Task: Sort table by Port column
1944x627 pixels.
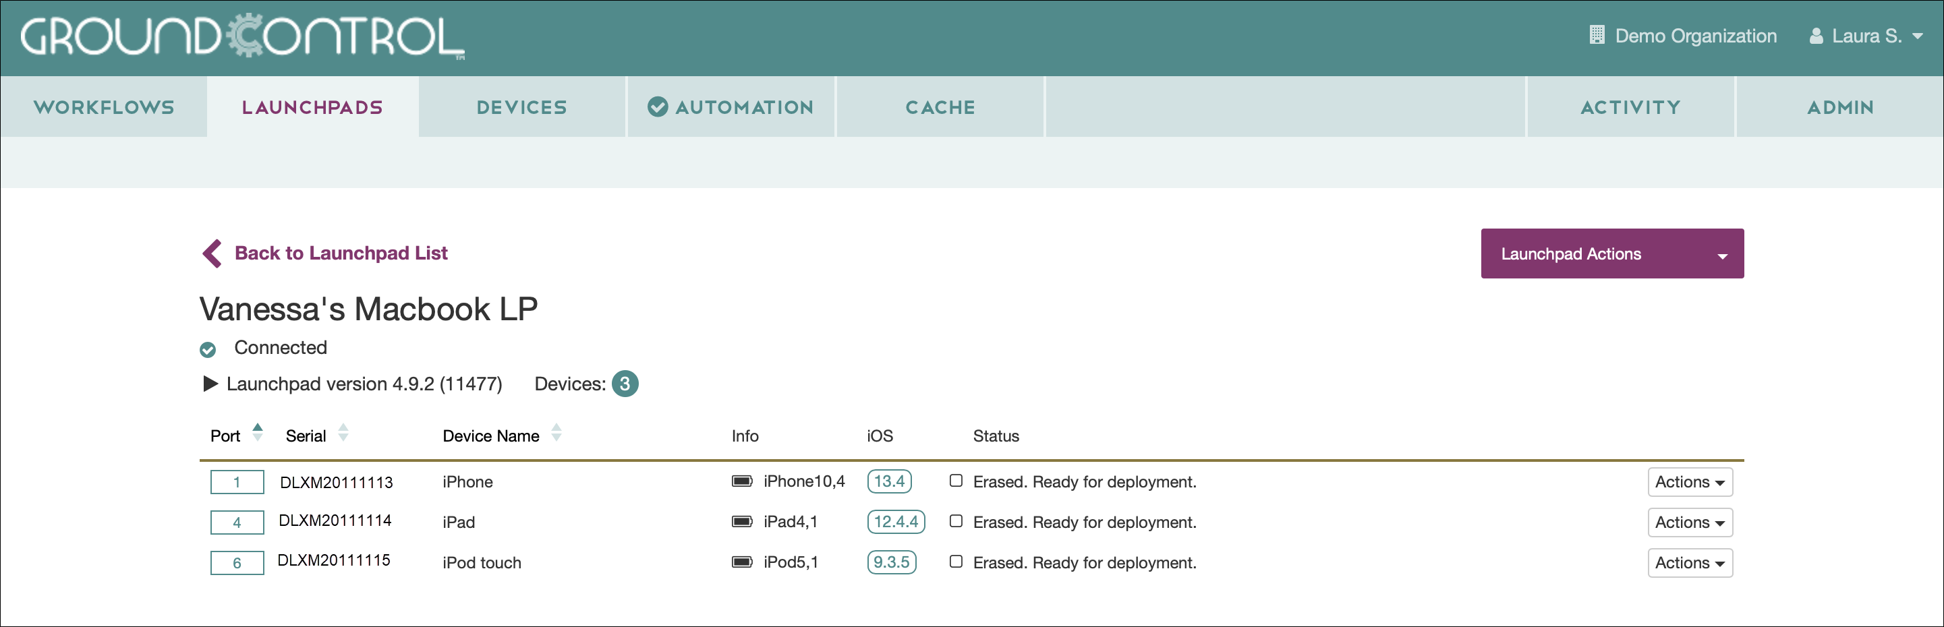Action: (x=258, y=432)
